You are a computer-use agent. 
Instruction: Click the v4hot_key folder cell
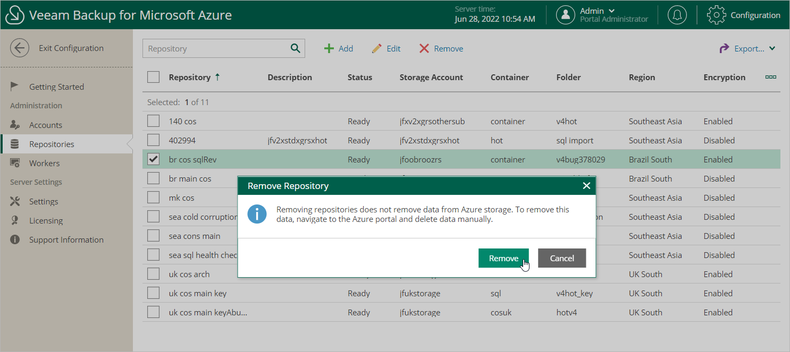point(575,293)
